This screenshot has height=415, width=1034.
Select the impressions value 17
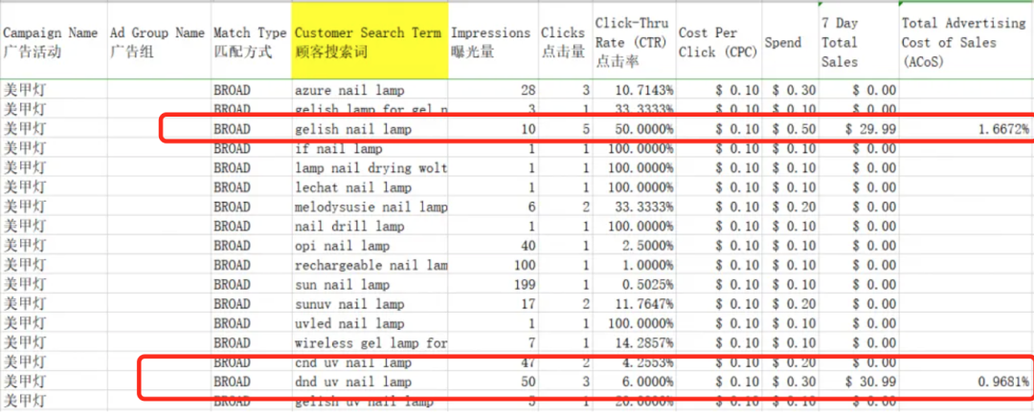(493, 304)
